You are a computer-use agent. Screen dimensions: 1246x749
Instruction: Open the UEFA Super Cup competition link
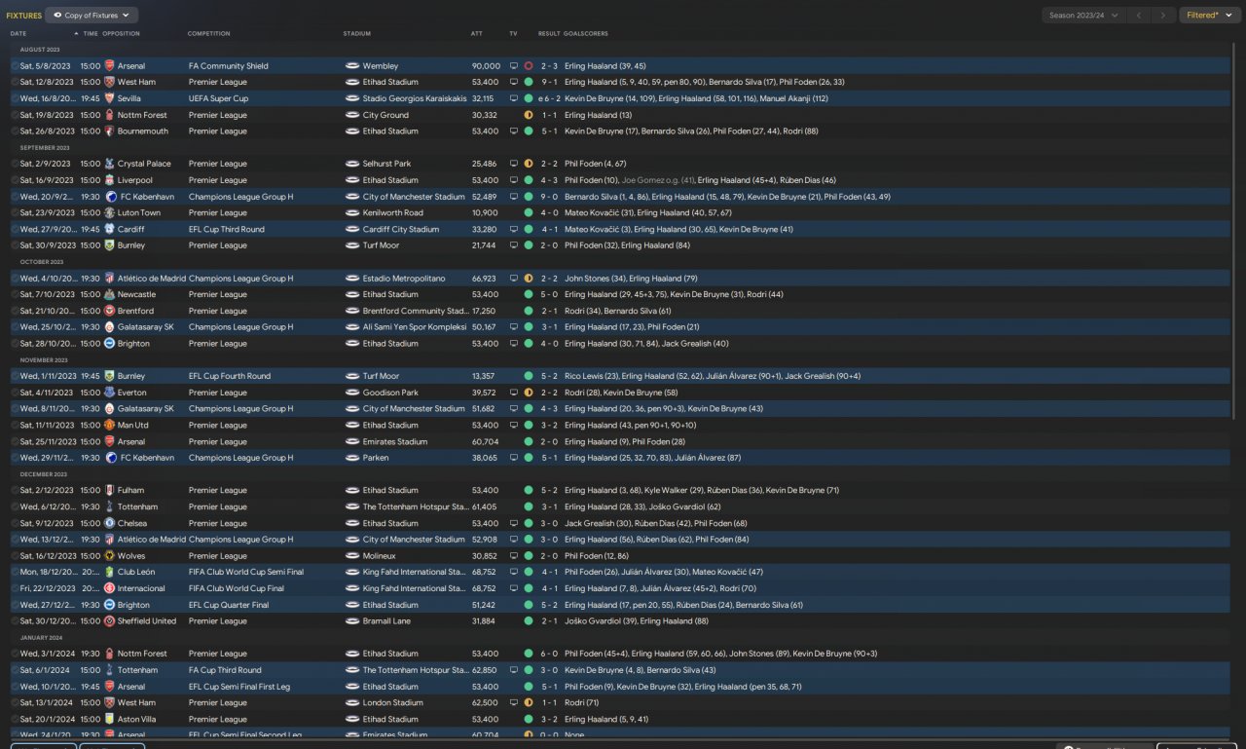[218, 98]
